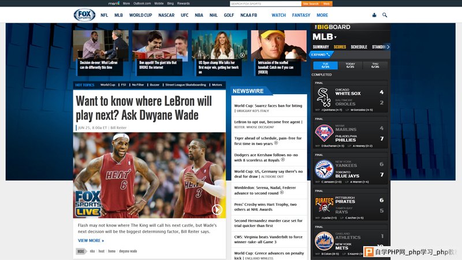Click video icon beside Wimbledon headline
This screenshot has height=260, width=462.
[282, 193]
